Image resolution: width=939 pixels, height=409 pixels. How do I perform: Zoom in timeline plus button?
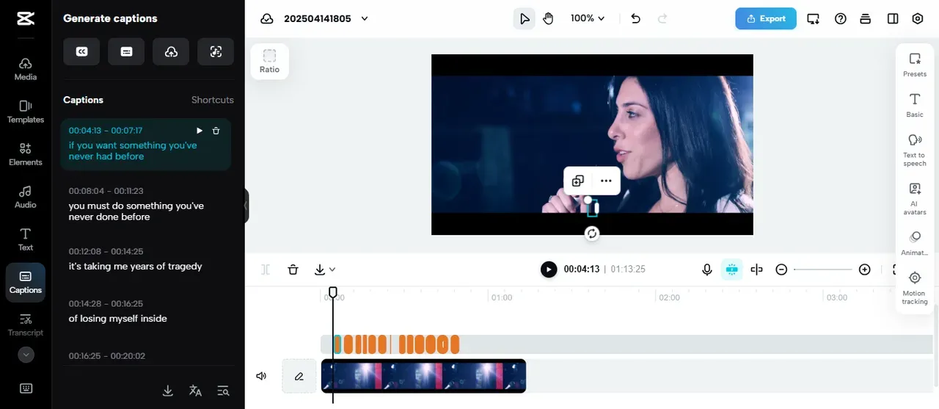coord(865,269)
